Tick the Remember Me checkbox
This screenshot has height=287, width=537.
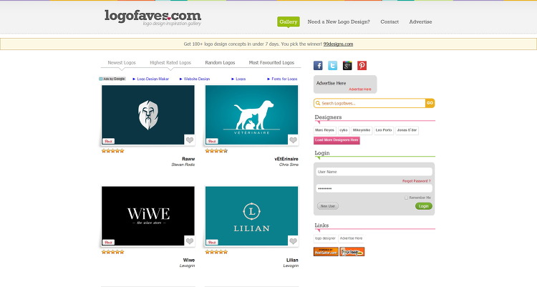pos(406,198)
